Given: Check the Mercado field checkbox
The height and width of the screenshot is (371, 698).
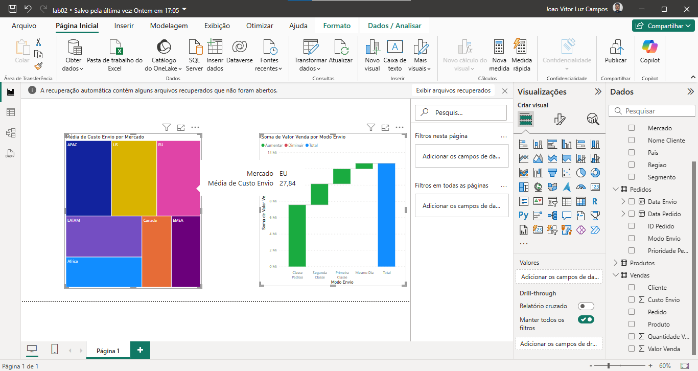Looking at the screenshot, I should pyautogui.click(x=632, y=128).
